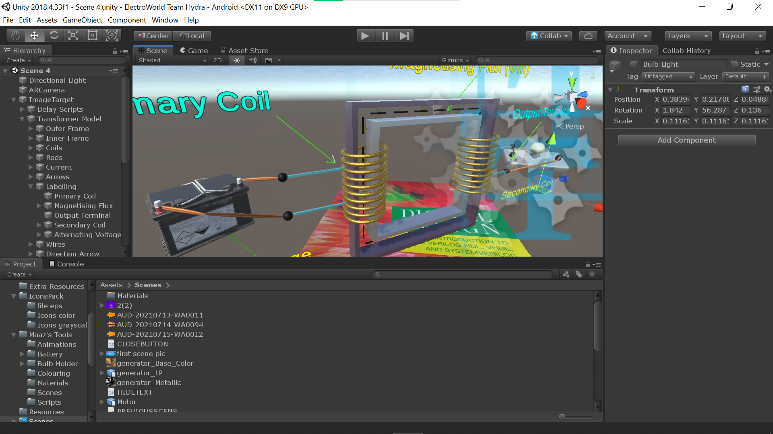The image size is (773, 434).
Task: Toggle 2D view mode
Action: pyautogui.click(x=218, y=60)
